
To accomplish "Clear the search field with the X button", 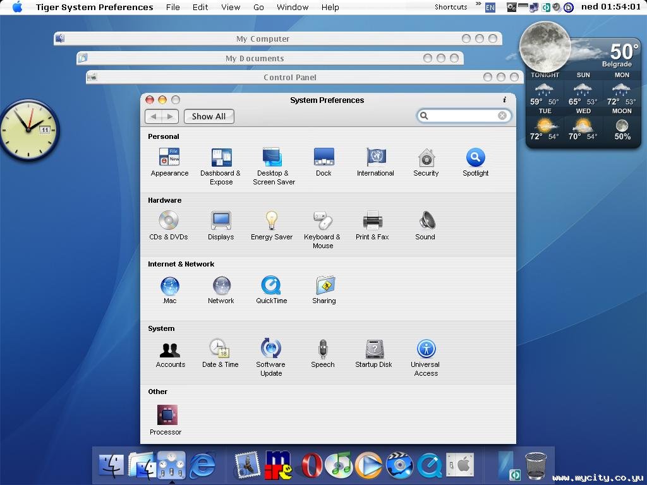I will click(502, 116).
